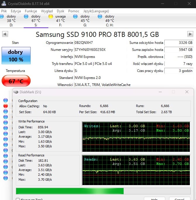Go to previous disk with left arrow
This screenshot has width=196, height=200.
[x=5, y=34]
